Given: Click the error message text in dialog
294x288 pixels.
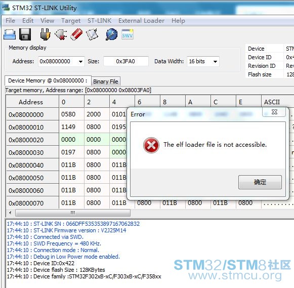Looking at the screenshot, I should [x=215, y=145].
